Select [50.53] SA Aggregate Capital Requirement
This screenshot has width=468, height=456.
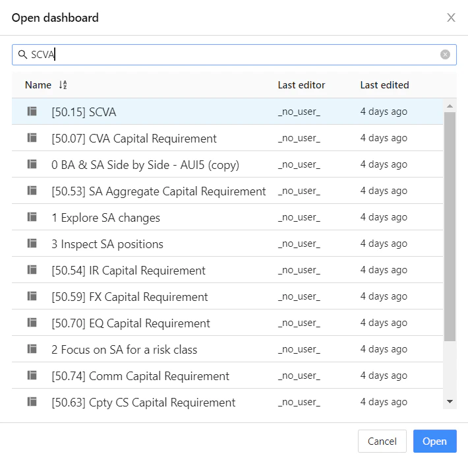pos(227,190)
